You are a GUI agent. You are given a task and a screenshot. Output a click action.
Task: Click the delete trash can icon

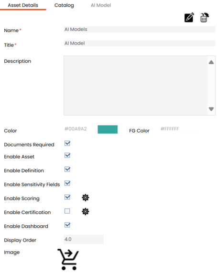205,17
